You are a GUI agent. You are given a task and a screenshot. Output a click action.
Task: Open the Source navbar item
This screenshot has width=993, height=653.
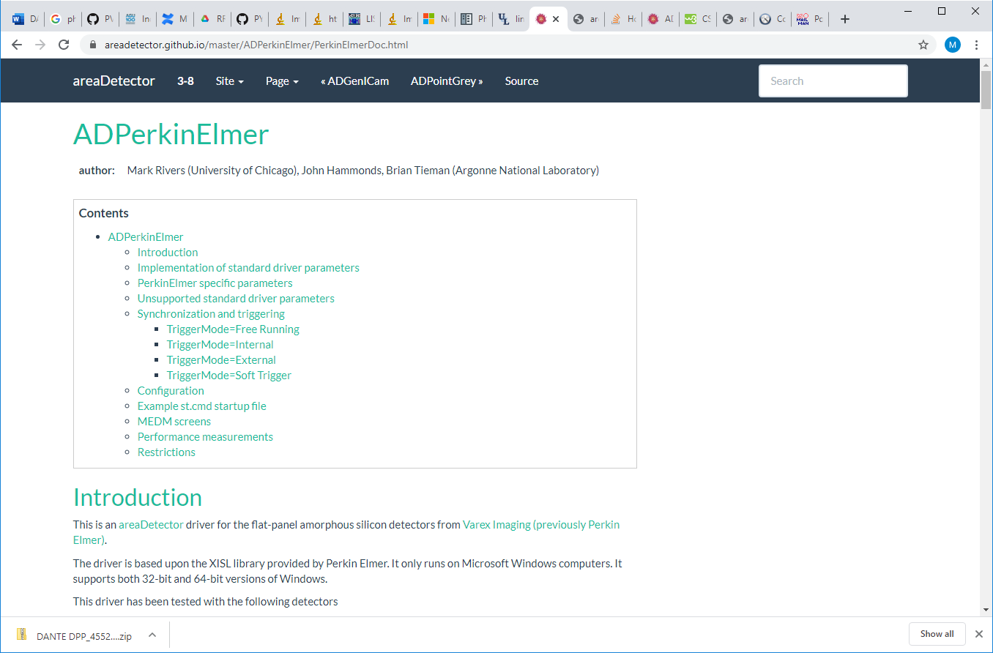[x=521, y=81]
